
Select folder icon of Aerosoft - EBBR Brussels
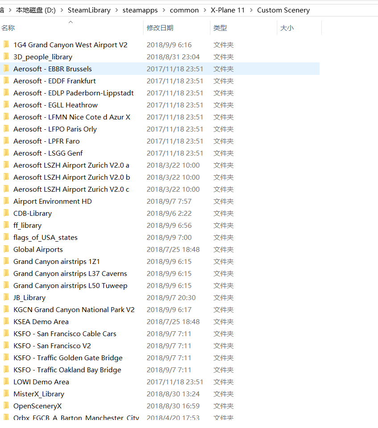(x=6, y=69)
